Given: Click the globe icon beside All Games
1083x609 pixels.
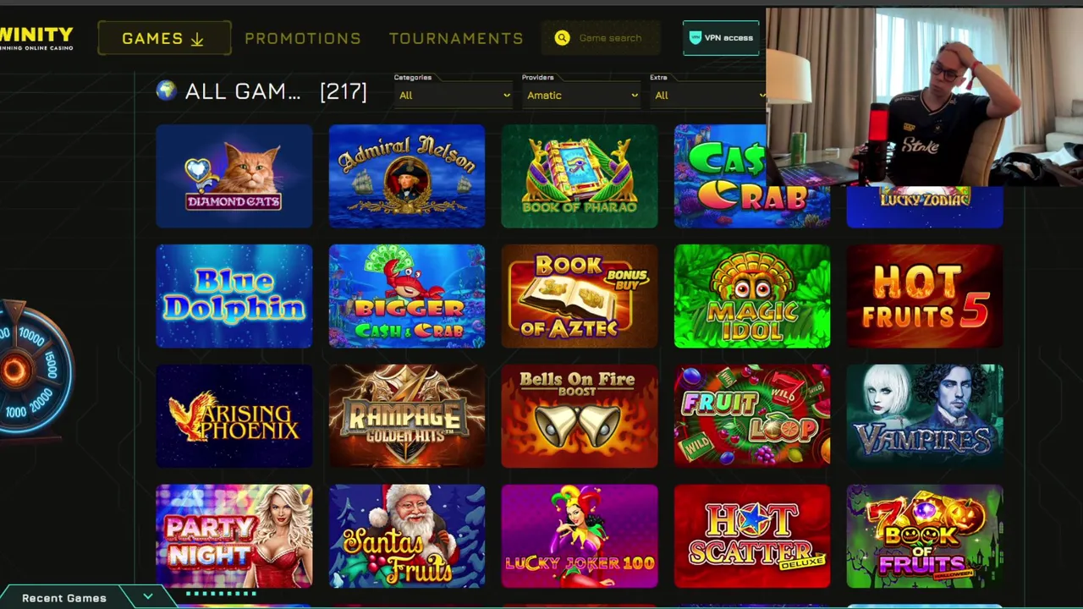Looking at the screenshot, I should pyautogui.click(x=167, y=91).
